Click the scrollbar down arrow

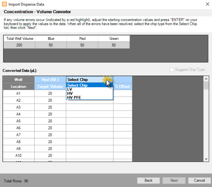pyautogui.click(x=206, y=159)
